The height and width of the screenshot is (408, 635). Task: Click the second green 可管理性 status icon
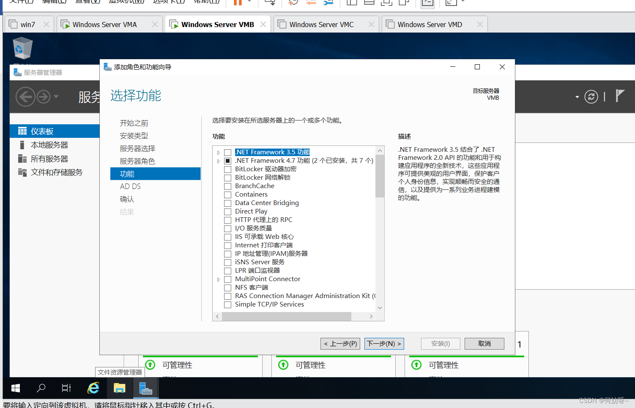click(283, 364)
